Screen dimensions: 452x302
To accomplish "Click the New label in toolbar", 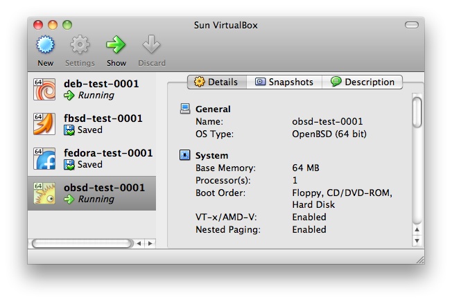I will 46,63.
